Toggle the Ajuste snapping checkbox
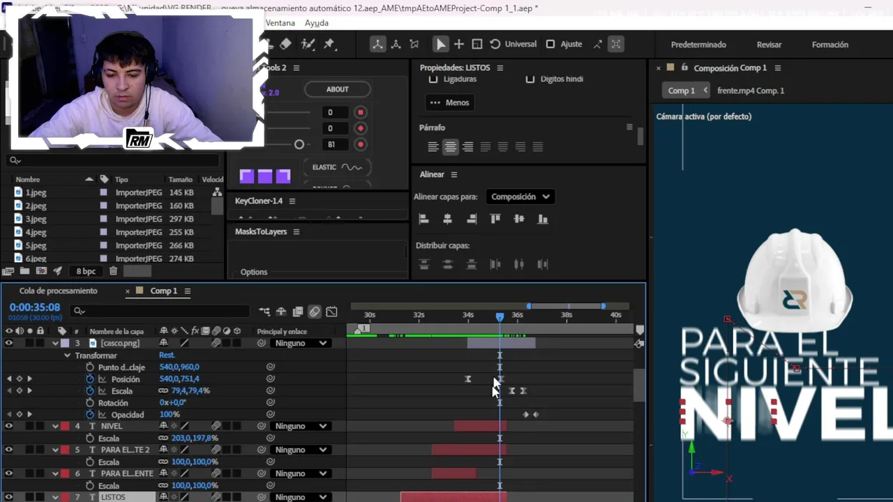The height and width of the screenshot is (502, 893). pos(550,44)
